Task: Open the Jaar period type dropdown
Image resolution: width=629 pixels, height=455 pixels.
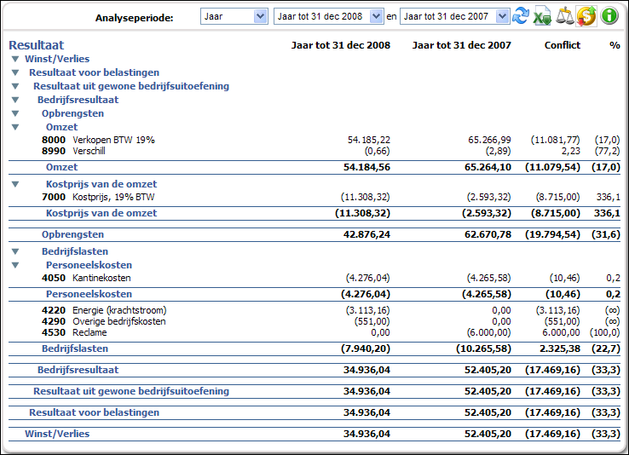Action: point(234,16)
